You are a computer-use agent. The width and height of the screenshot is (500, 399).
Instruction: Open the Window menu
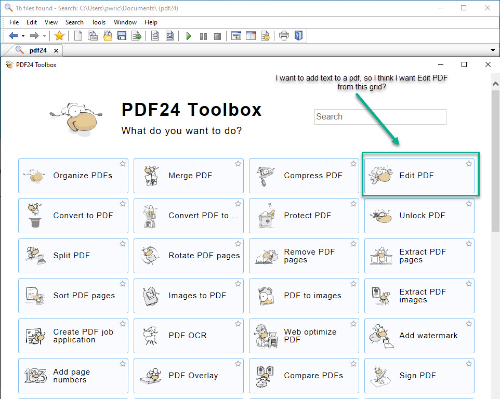pyautogui.click(x=125, y=22)
